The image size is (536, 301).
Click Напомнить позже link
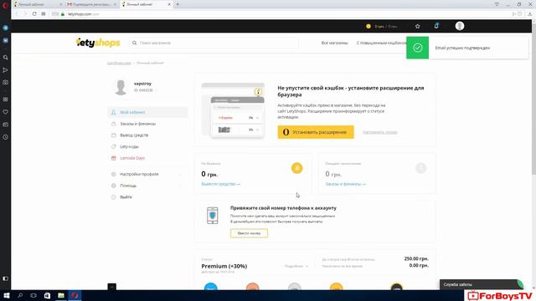coord(379,132)
